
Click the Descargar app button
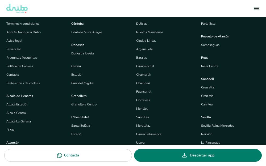198,155
